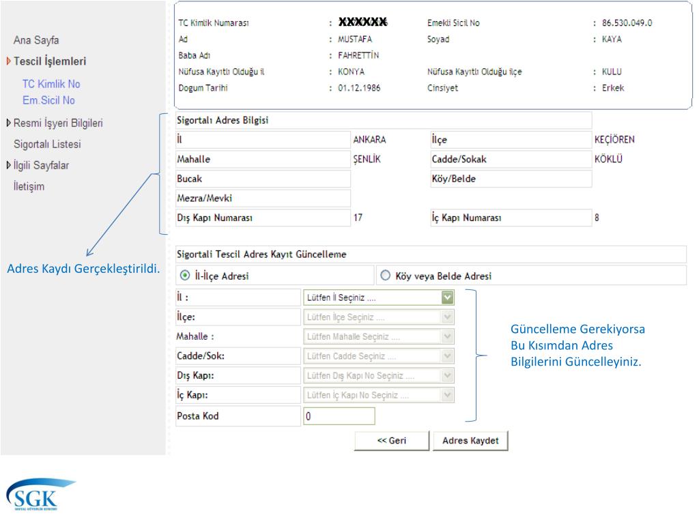Click Sigortali Tescil Adres Kayıt Güncelleme header
Viewport: 699px width, 524px height.
click(431, 254)
